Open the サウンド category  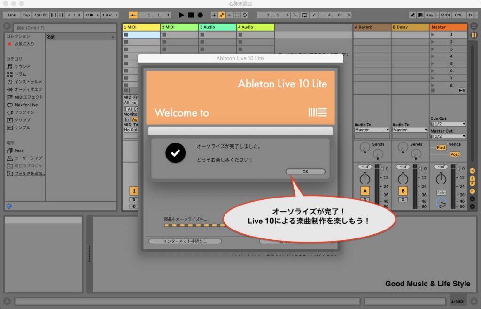(x=22, y=66)
